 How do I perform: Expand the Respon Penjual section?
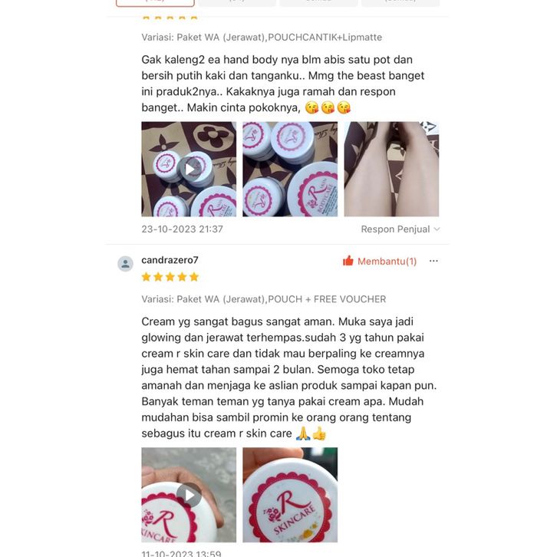[x=400, y=229]
